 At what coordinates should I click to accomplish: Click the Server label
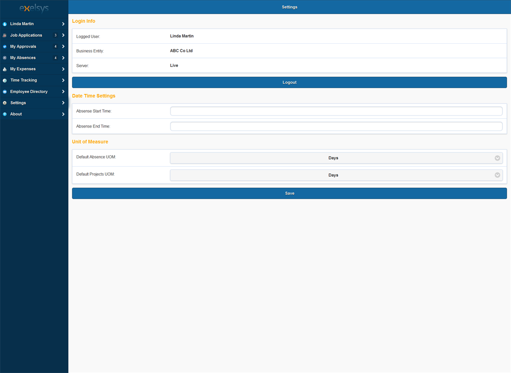[x=82, y=66]
